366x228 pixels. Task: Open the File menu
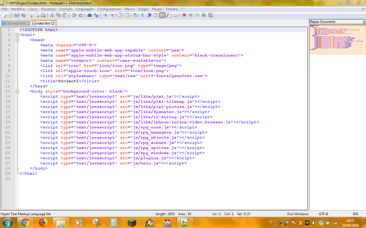5,9
